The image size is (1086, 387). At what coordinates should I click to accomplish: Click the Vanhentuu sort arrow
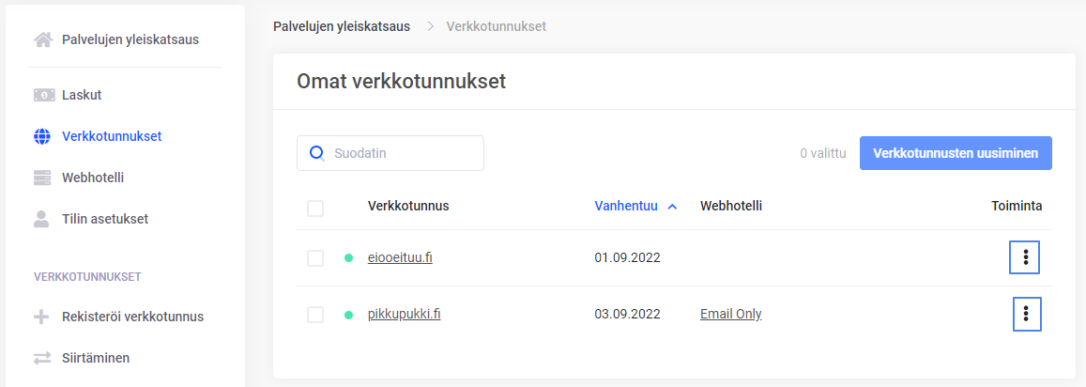(x=672, y=207)
